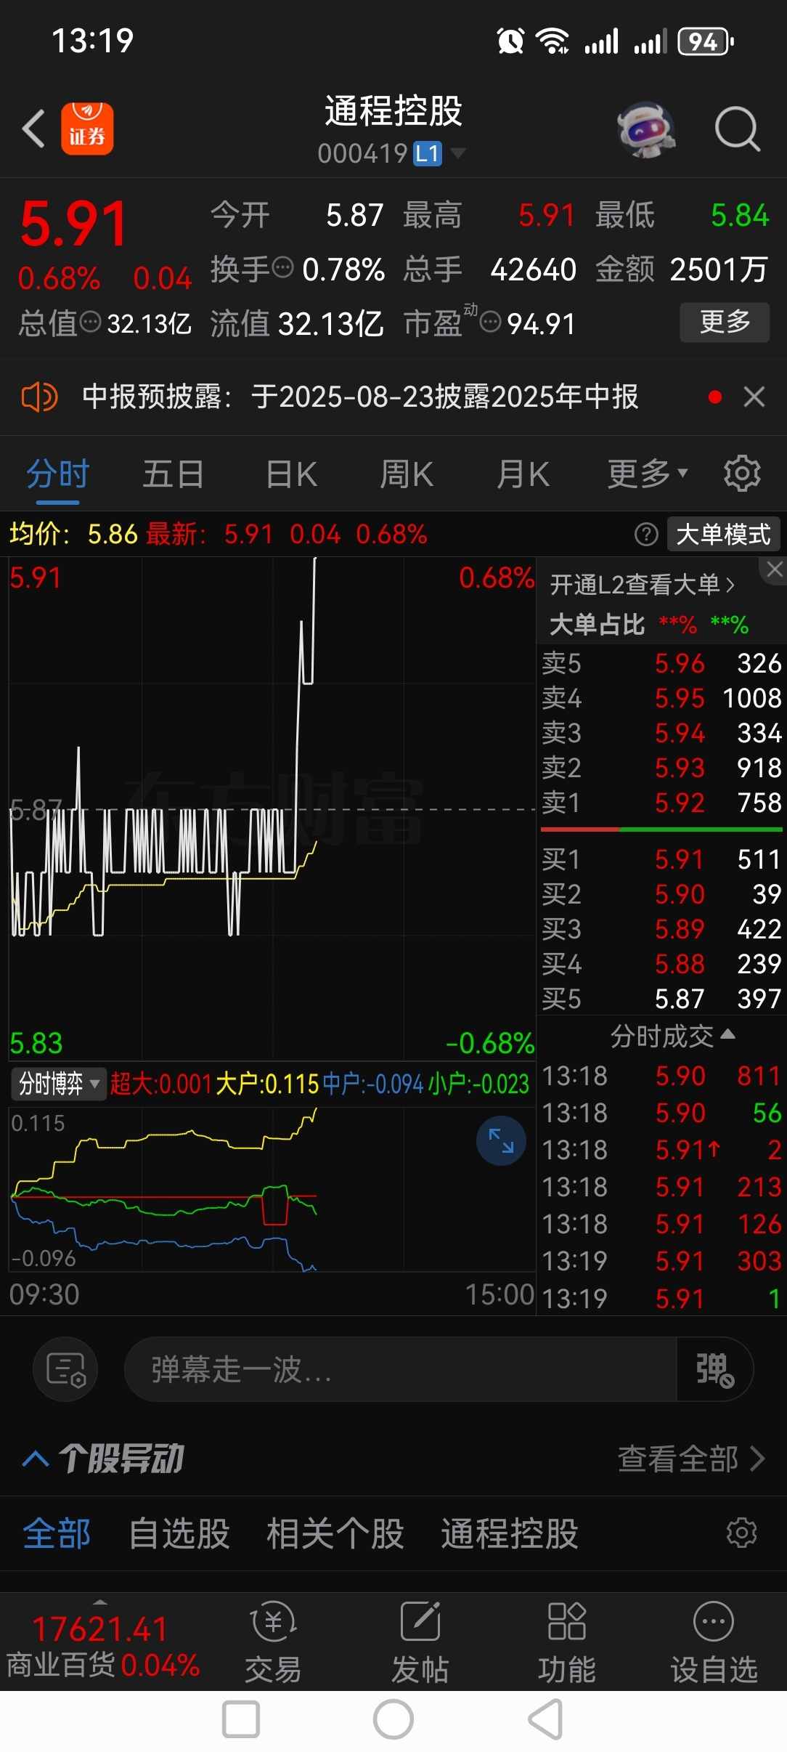Open the 发帖 post icon
The image size is (787, 1752).
click(x=420, y=1643)
